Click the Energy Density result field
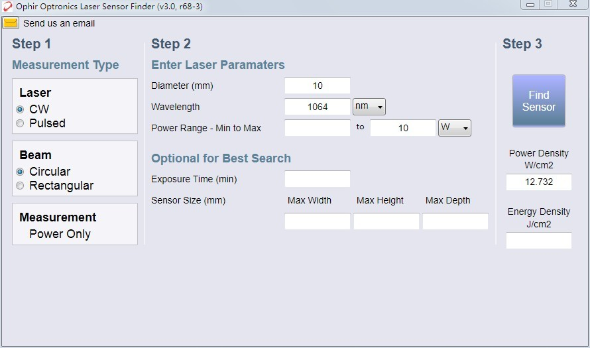This screenshot has width=590, height=348. [x=538, y=241]
